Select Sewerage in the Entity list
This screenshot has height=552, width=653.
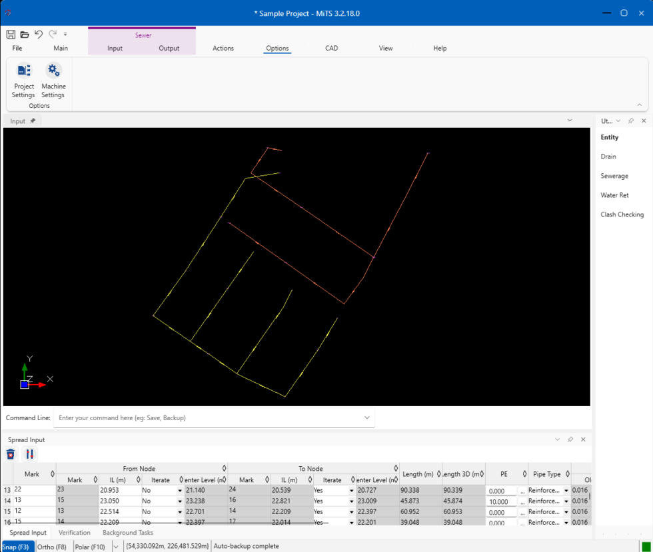click(x=614, y=175)
